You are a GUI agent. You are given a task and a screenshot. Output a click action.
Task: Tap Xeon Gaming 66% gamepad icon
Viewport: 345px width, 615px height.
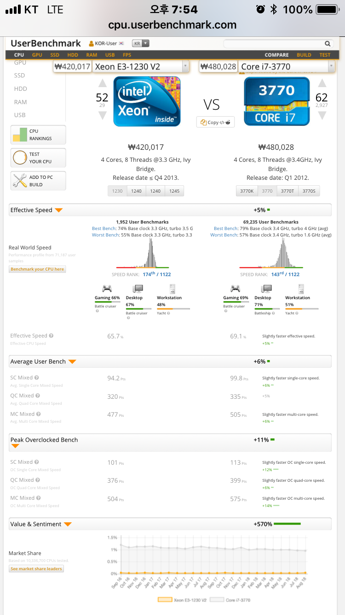(107, 289)
